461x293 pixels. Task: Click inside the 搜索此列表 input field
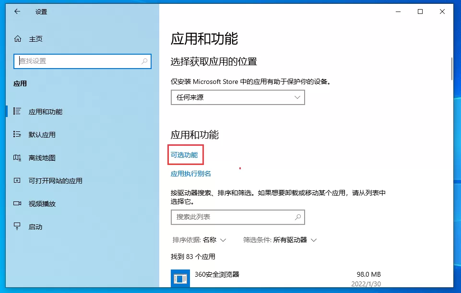(x=230, y=217)
